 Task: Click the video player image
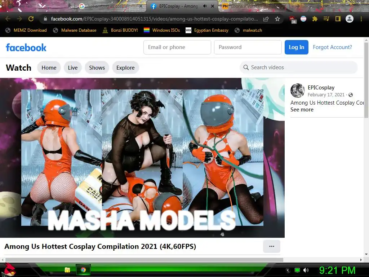click(142, 158)
